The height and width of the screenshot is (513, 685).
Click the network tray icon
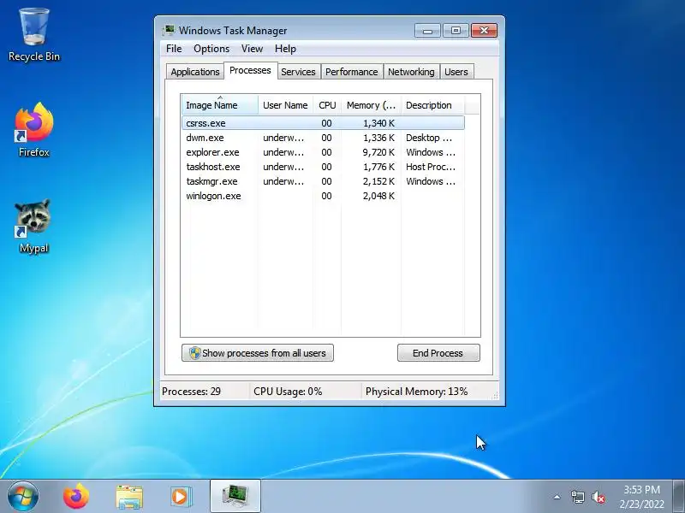click(x=577, y=497)
